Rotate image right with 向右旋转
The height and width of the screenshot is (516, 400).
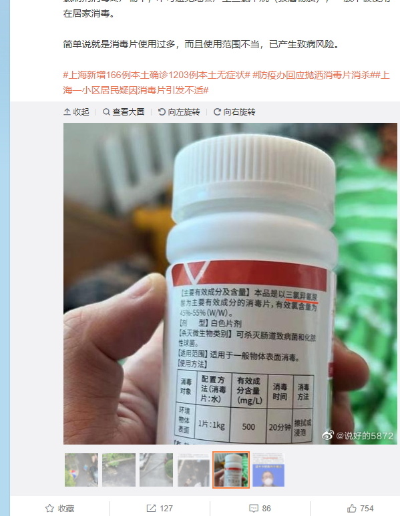point(234,112)
